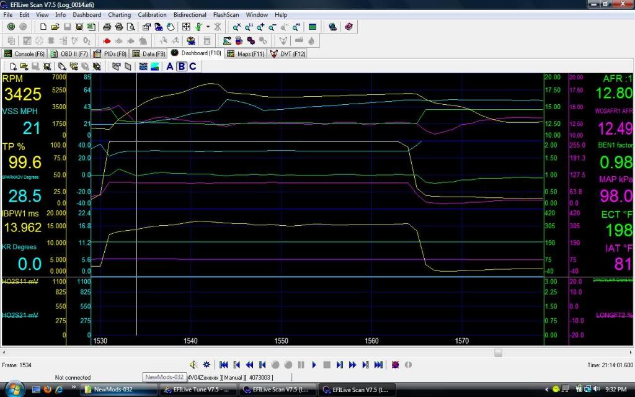This screenshot has width=635, height=397.
Task: Click the blue wave chart style icon
Action: coord(143,66)
